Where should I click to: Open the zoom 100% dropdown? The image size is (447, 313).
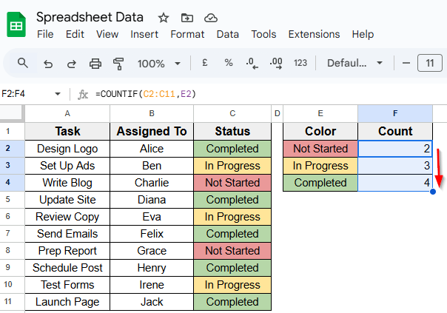click(159, 64)
